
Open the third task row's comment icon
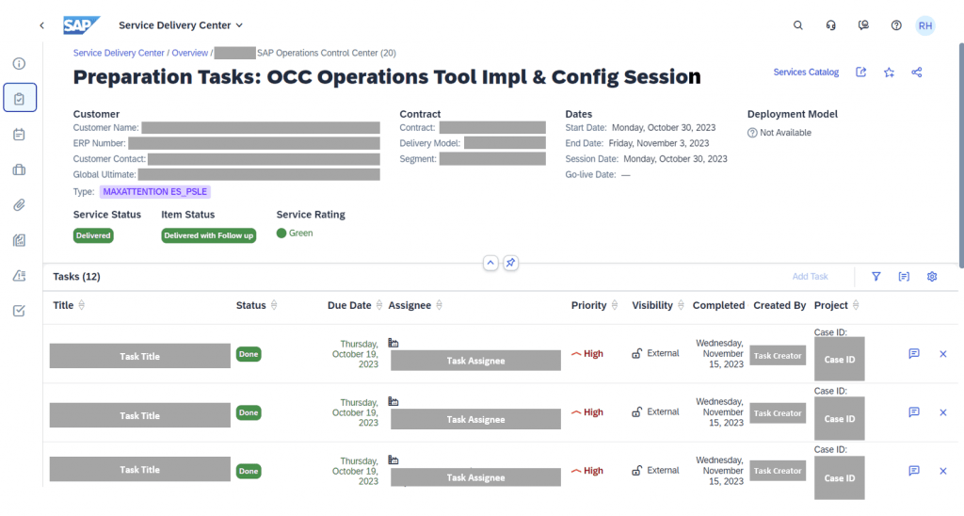914,471
